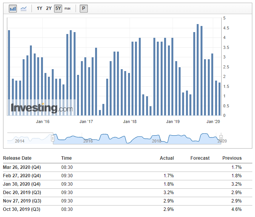The image size is (255, 217).
Task: Click actual 1.8% in Jan 30 row
Action: [x=169, y=184]
